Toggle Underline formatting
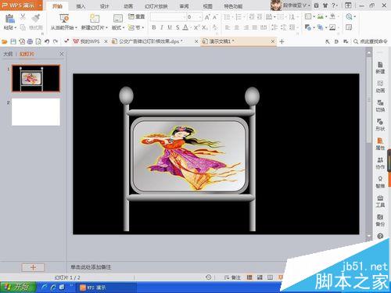This screenshot has width=391, height=293. [170, 27]
